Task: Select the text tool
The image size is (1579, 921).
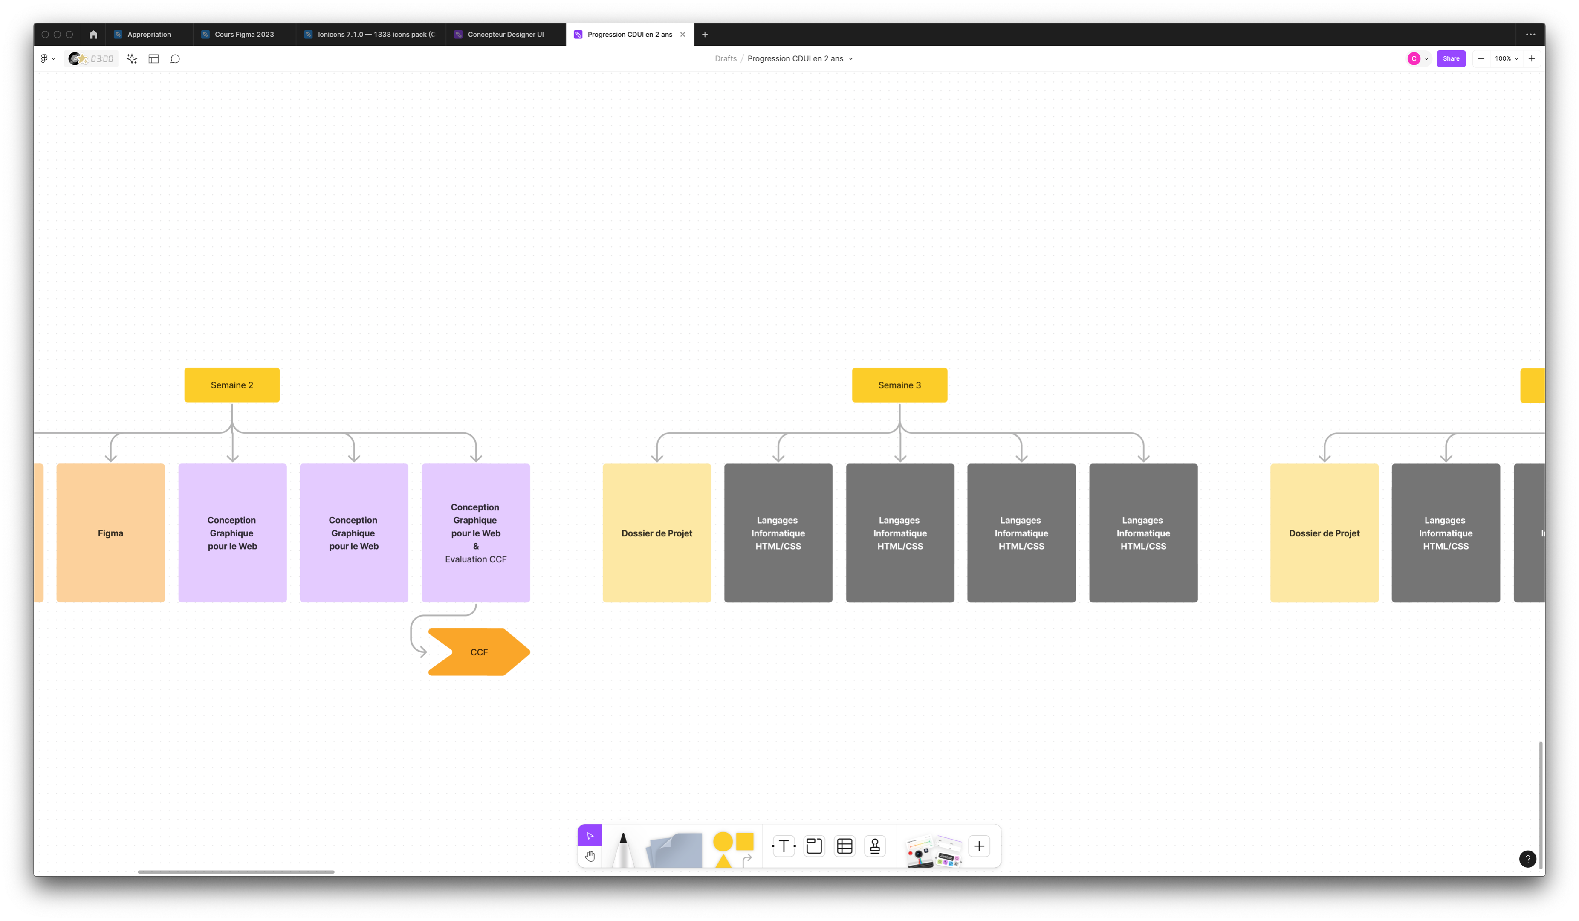Action: tap(783, 846)
